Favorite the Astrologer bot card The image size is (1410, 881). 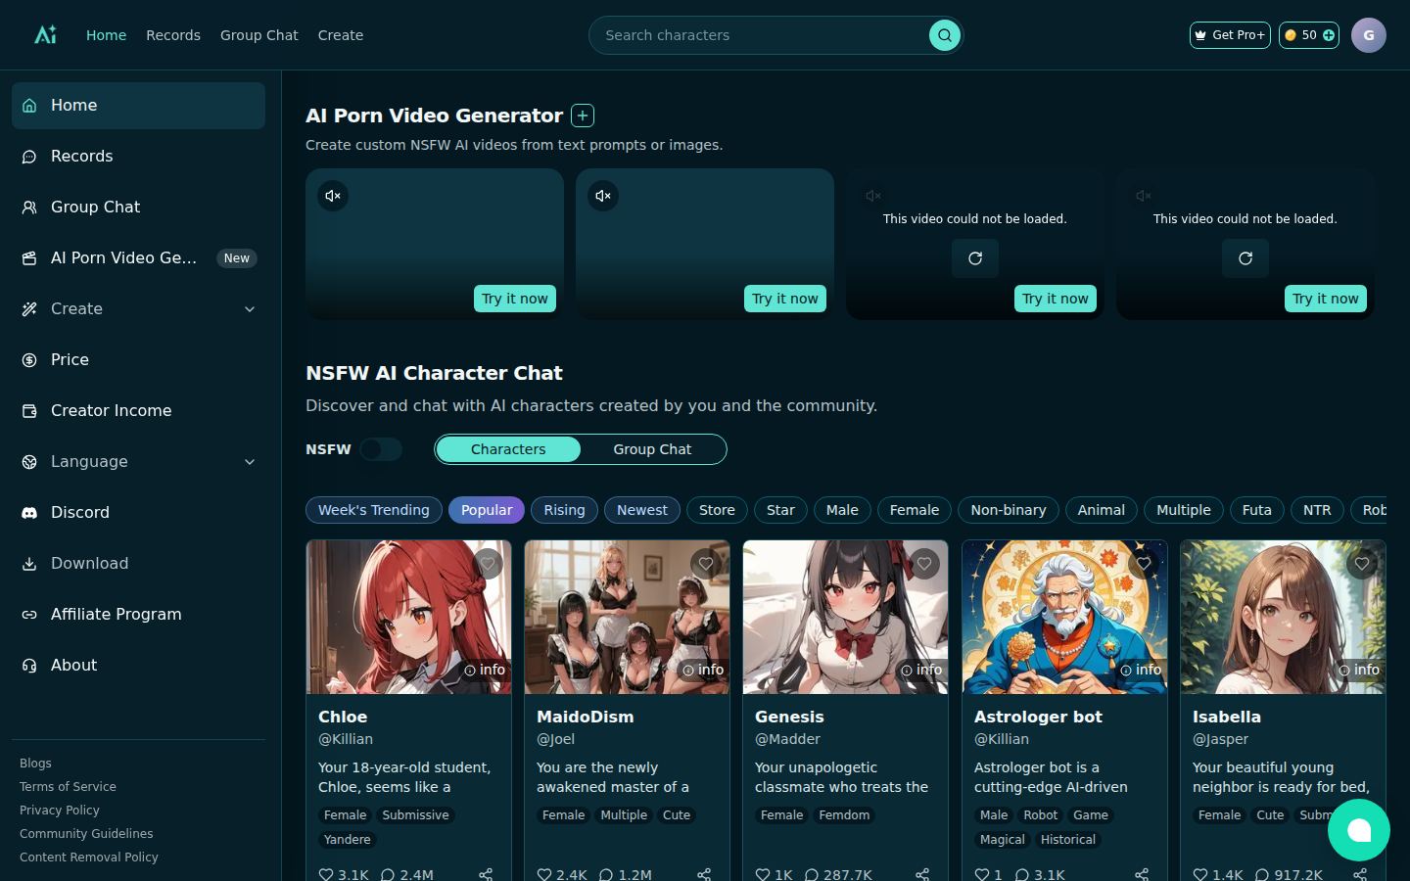pyautogui.click(x=1144, y=563)
